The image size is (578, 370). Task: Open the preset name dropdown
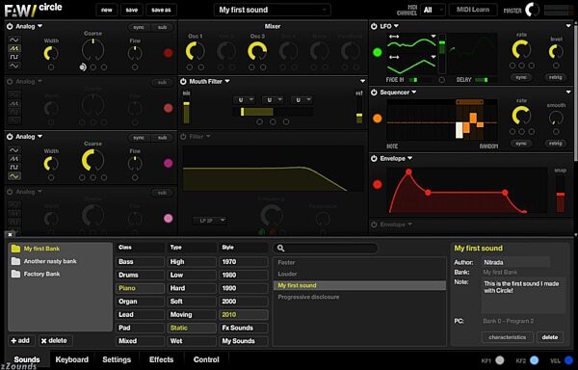(x=272, y=10)
